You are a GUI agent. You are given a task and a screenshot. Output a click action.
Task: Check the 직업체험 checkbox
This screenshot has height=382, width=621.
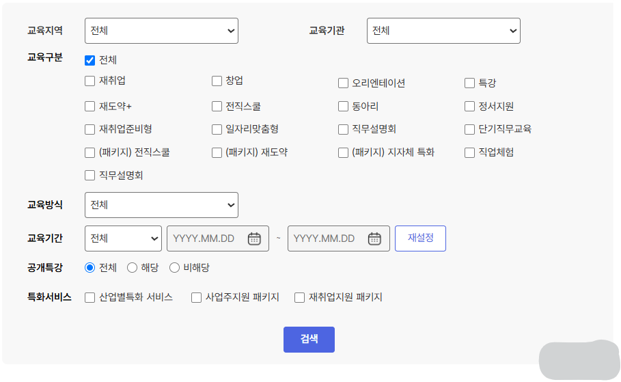click(469, 152)
